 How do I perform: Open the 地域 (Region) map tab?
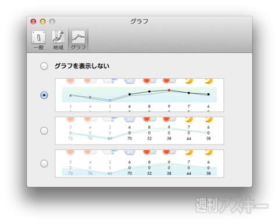[58, 40]
